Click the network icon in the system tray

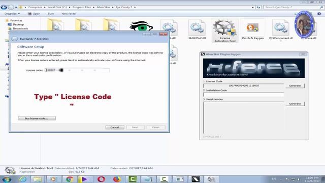(293, 179)
